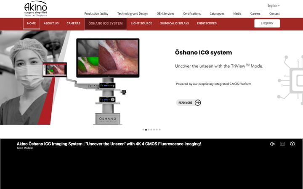
Task: Toggle closed captions on the video
Action: tap(282, 144)
